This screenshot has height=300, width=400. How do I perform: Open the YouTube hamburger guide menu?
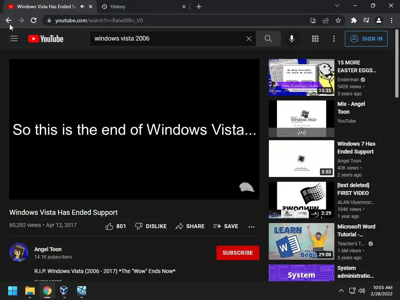[14, 39]
